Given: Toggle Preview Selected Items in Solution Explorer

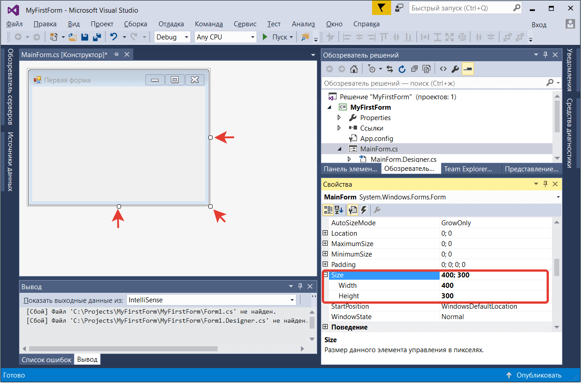Looking at the screenshot, I should [468, 69].
